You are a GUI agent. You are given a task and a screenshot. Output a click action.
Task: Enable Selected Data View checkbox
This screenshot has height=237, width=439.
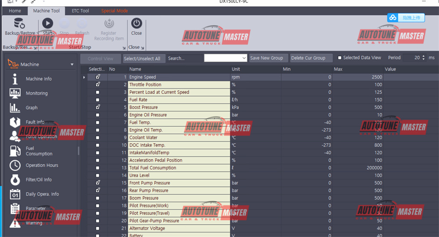click(340, 58)
